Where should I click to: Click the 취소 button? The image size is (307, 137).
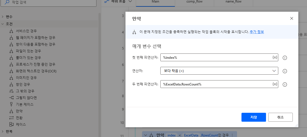pyautogui.click(x=281, y=117)
